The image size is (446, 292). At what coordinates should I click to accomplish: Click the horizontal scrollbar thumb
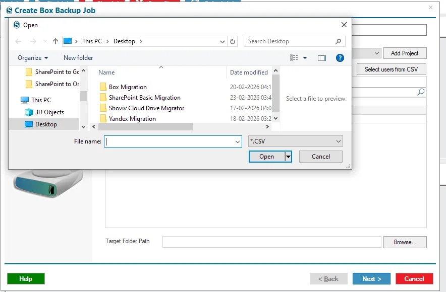pyautogui.click(x=145, y=126)
